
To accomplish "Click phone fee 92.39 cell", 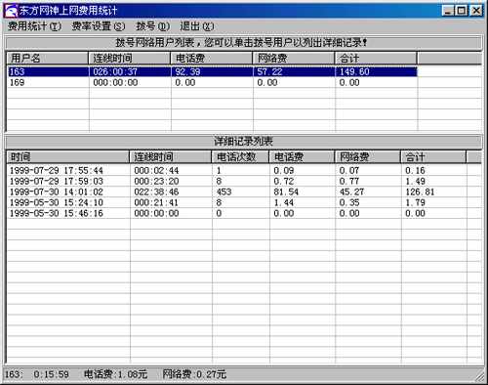I will 187,71.
